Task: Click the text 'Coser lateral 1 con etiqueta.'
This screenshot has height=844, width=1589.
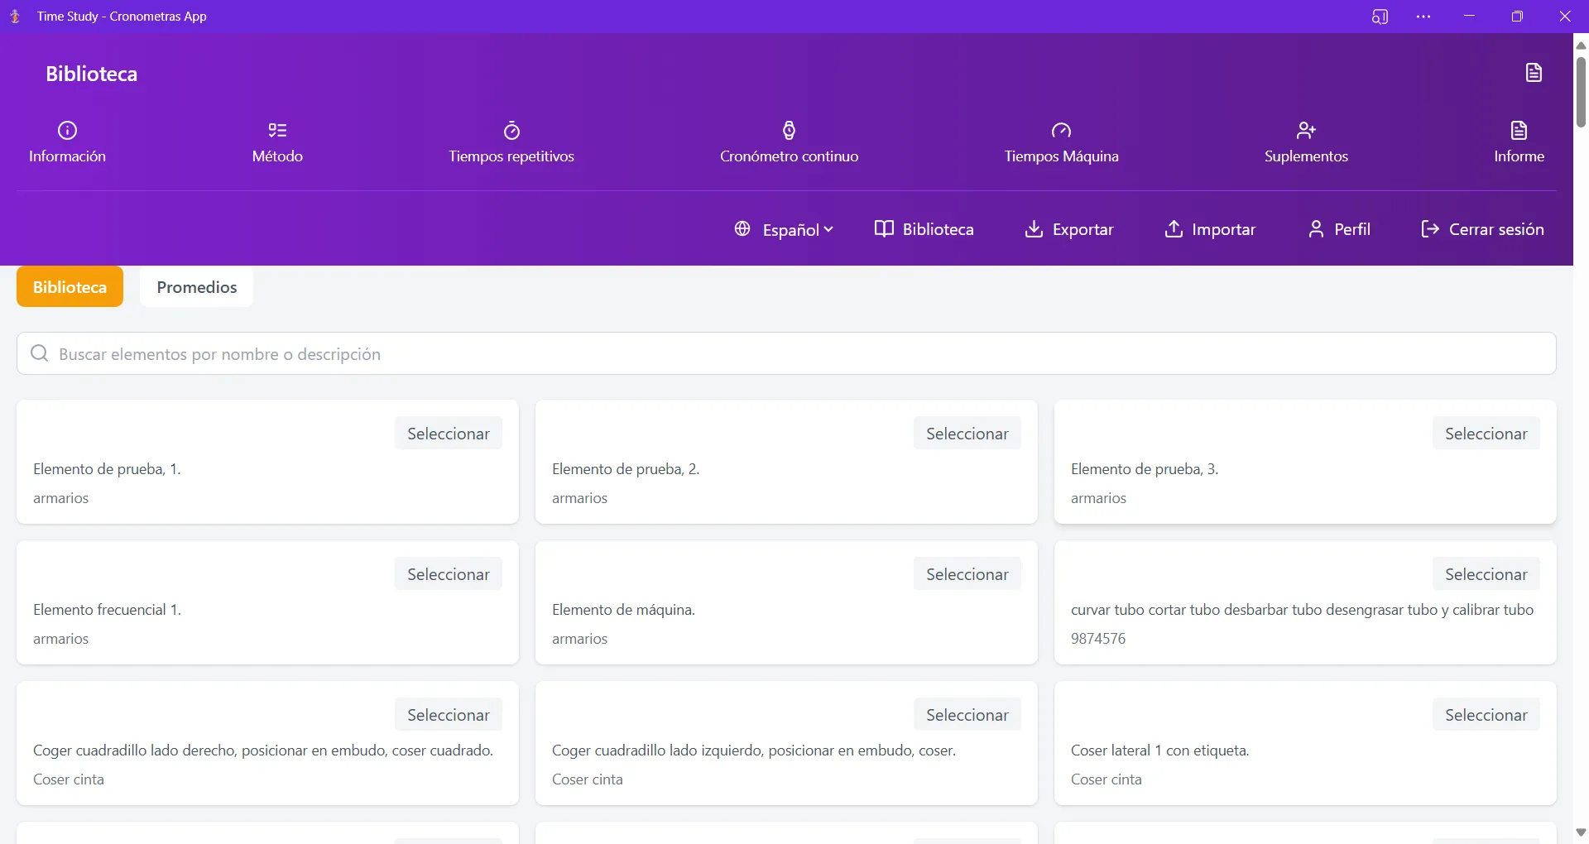Action: click(x=1159, y=750)
